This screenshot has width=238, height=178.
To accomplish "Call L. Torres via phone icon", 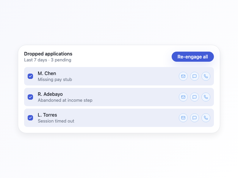I will tap(206, 118).
